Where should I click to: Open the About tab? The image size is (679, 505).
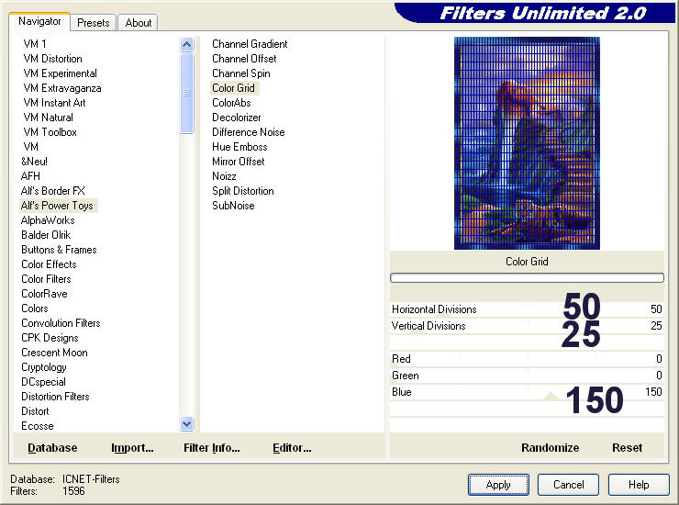point(139,23)
